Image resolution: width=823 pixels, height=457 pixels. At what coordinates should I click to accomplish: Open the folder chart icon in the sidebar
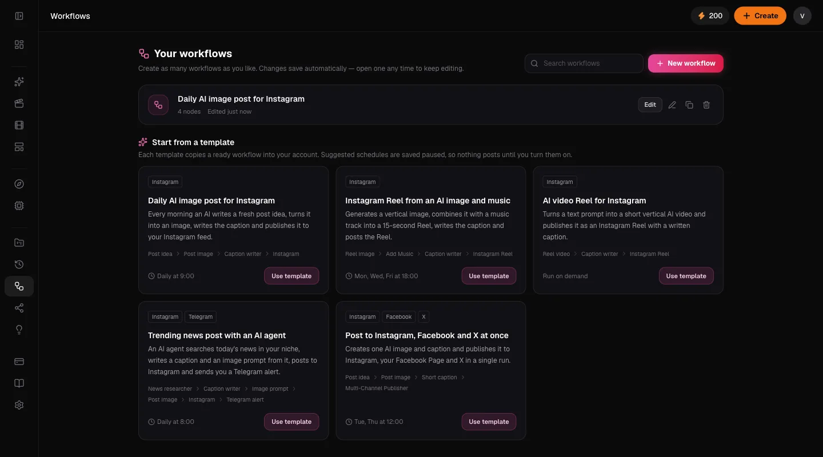click(19, 243)
